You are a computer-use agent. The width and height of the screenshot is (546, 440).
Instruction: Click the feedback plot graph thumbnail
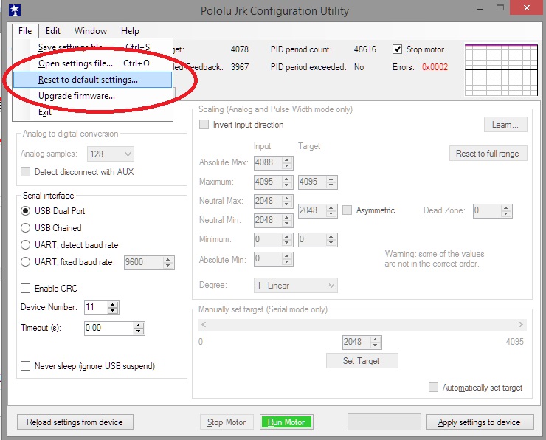tap(502, 69)
